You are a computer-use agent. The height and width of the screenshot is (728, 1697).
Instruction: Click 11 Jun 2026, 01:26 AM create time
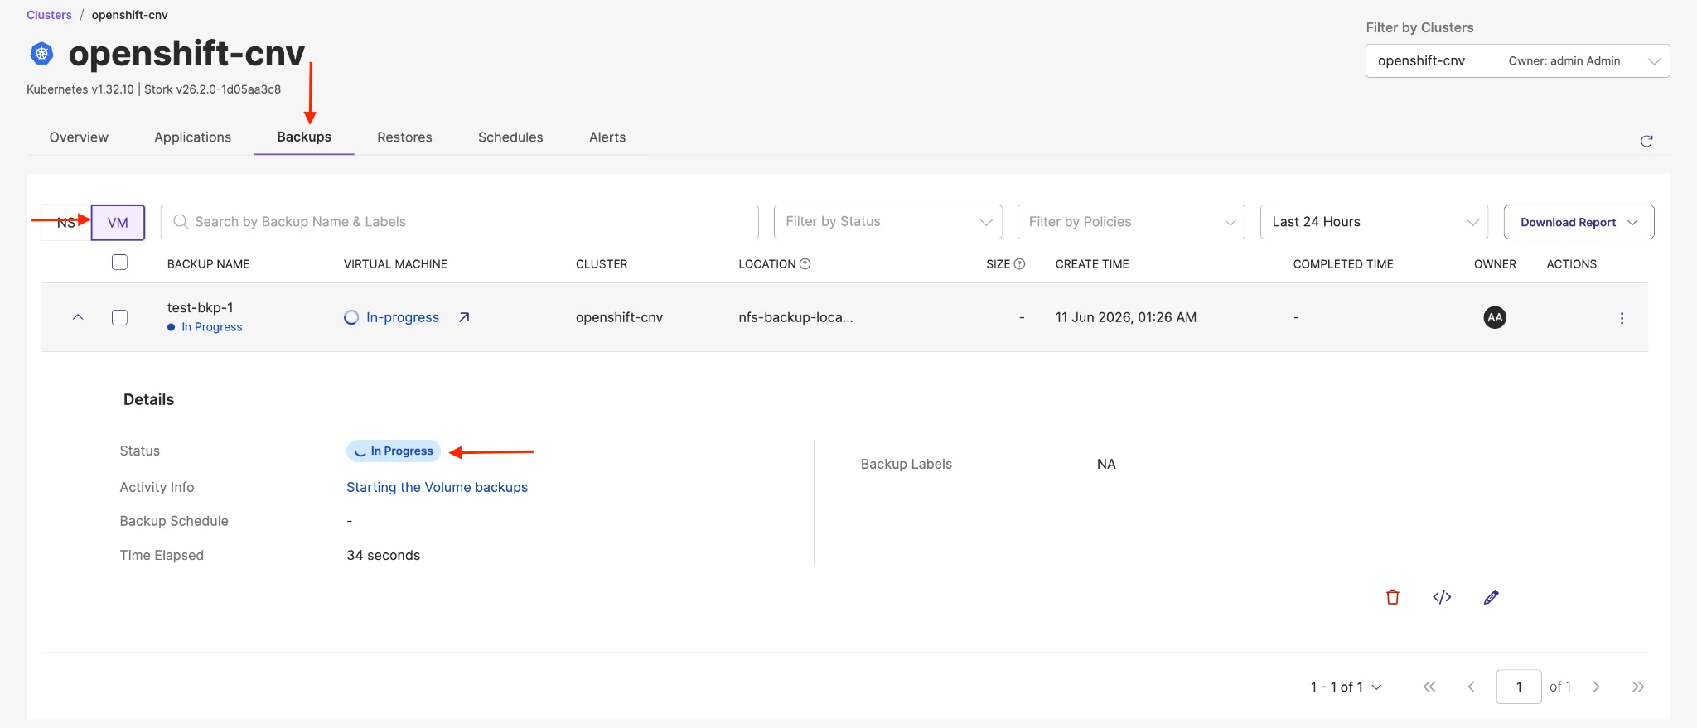(x=1125, y=317)
